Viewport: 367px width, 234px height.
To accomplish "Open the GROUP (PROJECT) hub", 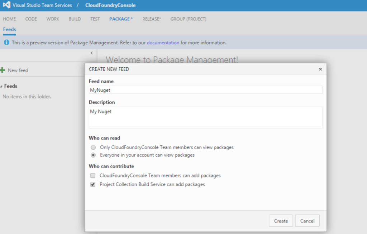I will tap(189, 19).
